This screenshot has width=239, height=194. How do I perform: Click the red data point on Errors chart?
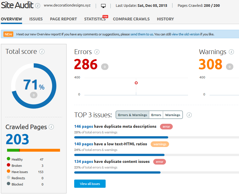(x=136, y=83)
